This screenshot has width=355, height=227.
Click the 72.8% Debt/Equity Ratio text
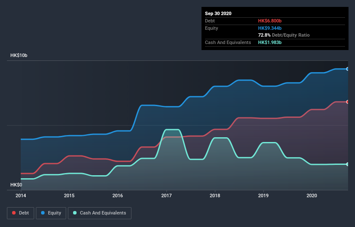[x=284, y=35]
